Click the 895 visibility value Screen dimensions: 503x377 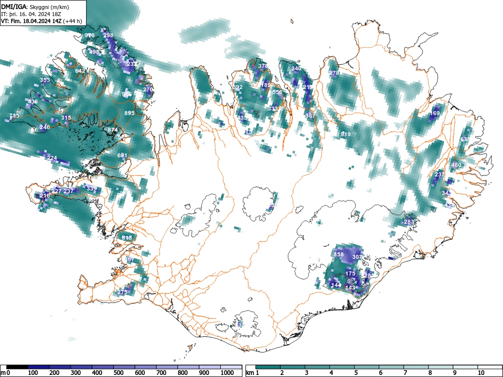(x=129, y=113)
